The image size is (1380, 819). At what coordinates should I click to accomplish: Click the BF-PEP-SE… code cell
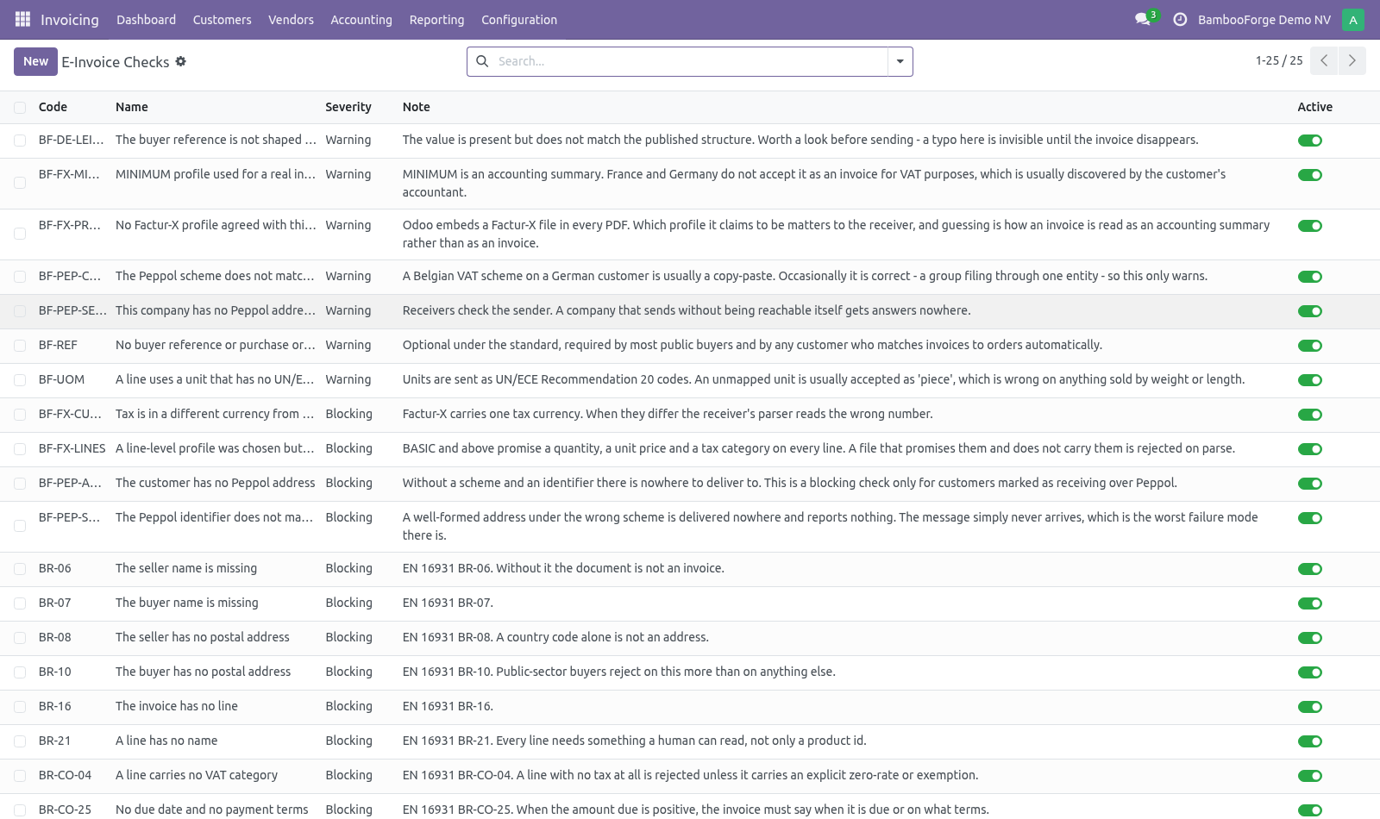(72, 310)
